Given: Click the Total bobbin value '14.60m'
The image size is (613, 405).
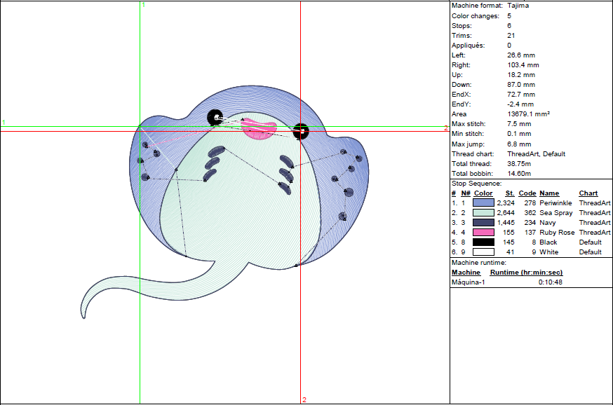Looking at the screenshot, I should tap(519, 173).
